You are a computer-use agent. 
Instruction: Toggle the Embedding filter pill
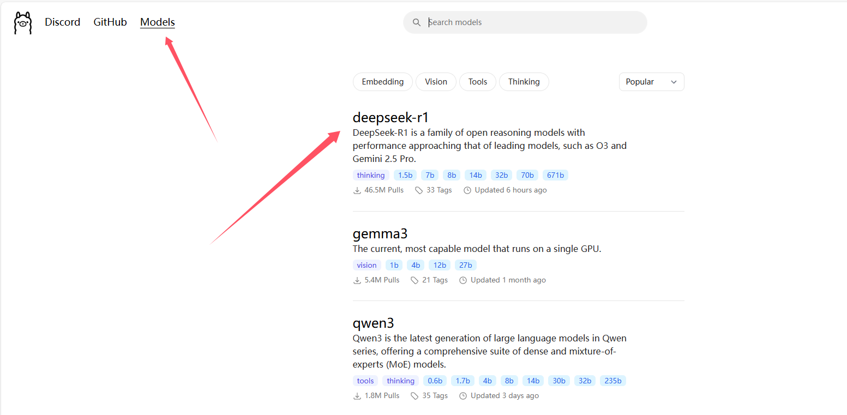point(383,82)
